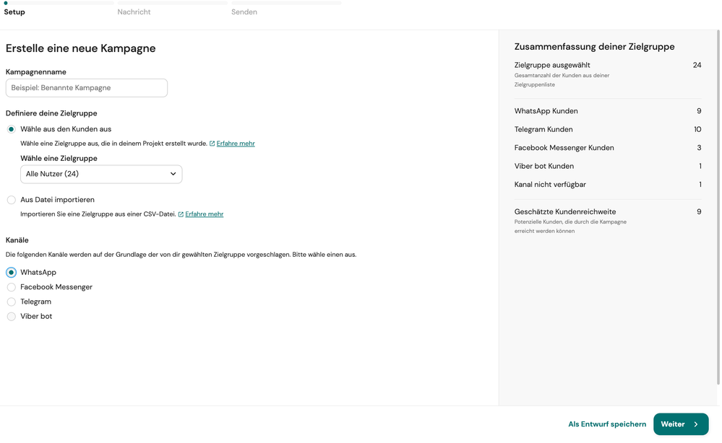Select 'Aus Datei importieren' radio option
Viewport: 722px width, 443px height.
(12, 200)
